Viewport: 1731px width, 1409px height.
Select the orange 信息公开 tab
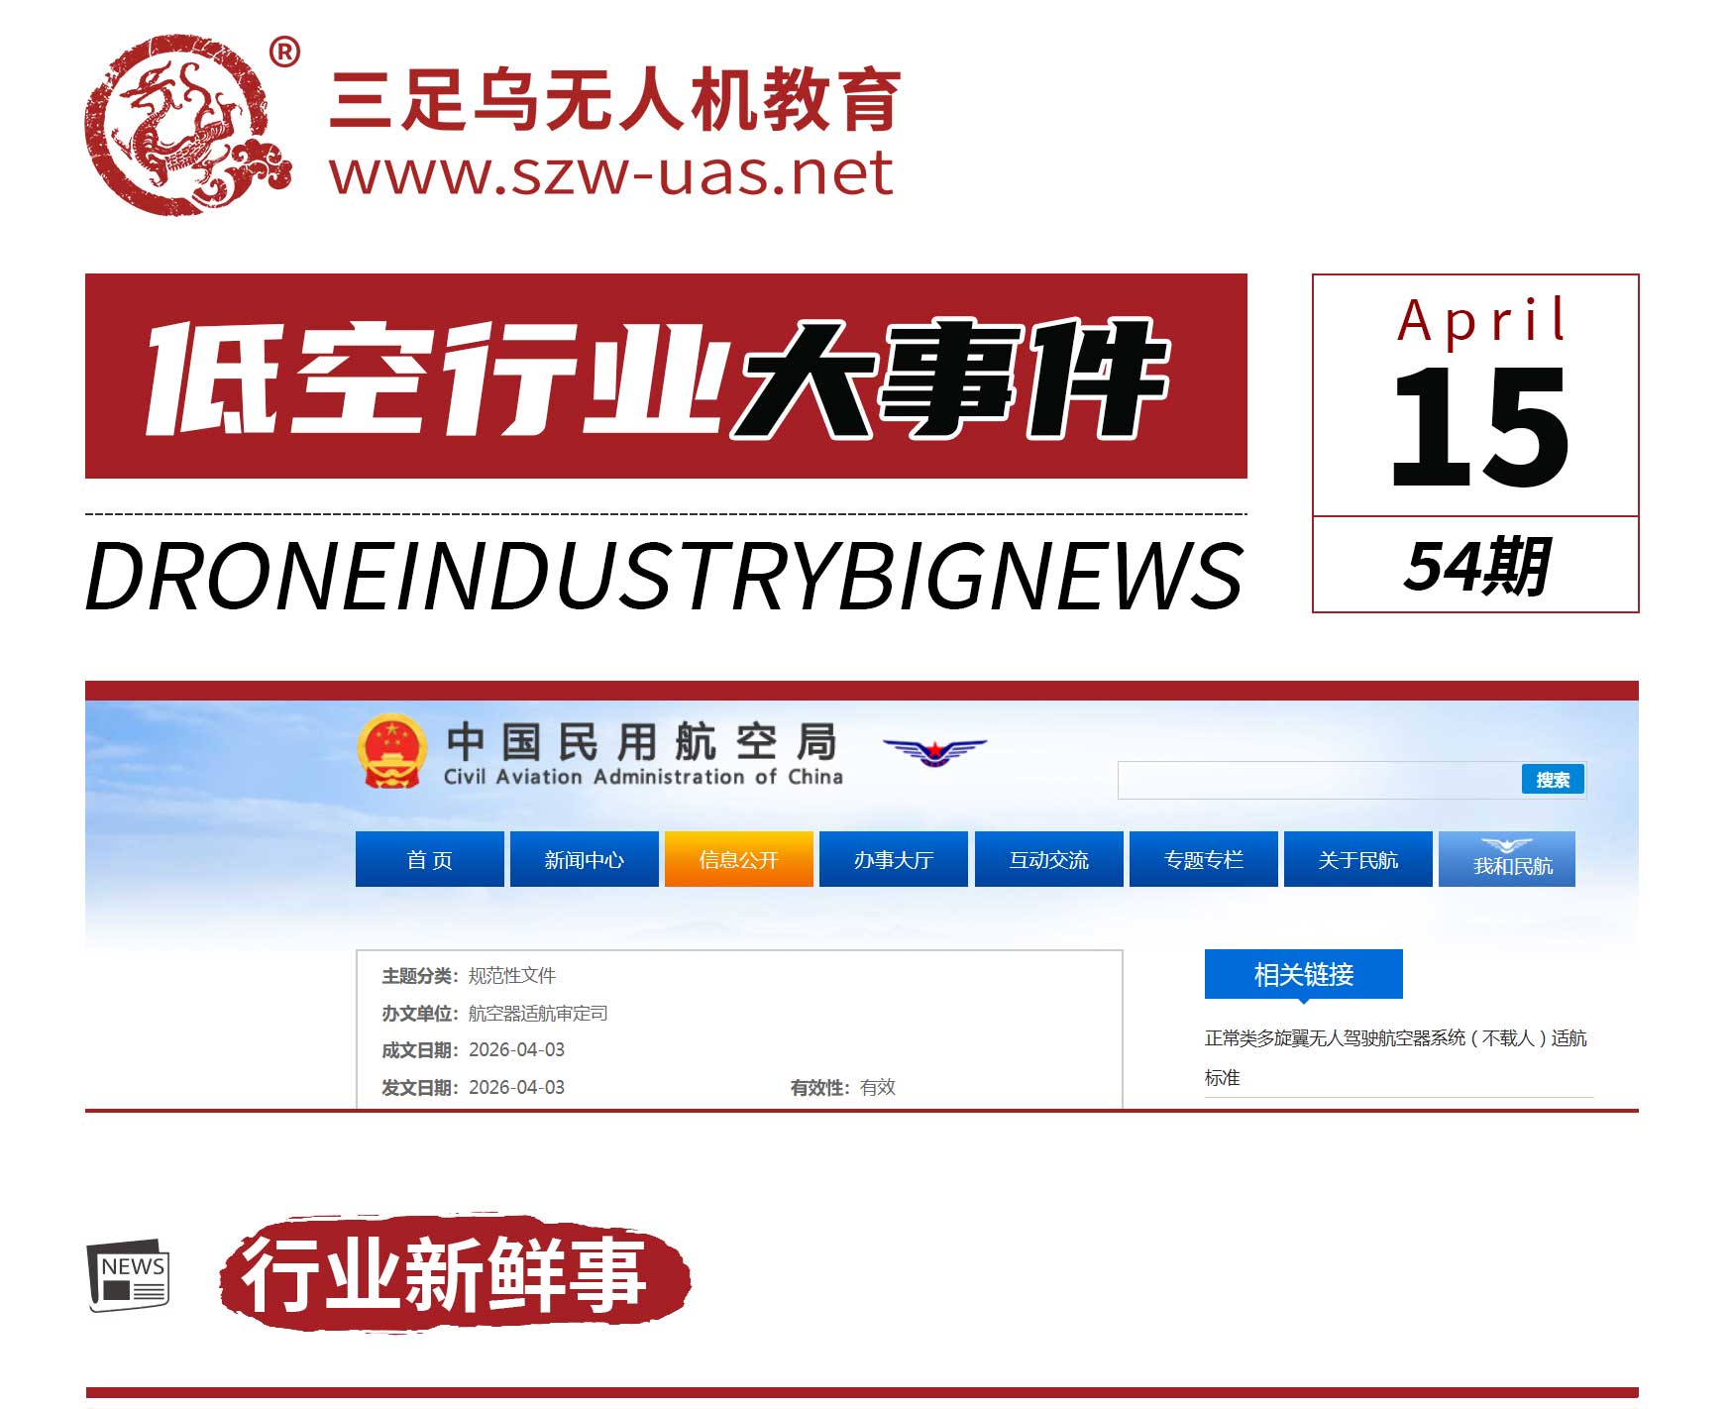[738, 859]
